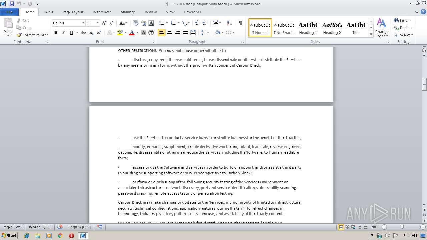Open Internet Explorer from taskbar
427x240 pixels.
point(27,235)
